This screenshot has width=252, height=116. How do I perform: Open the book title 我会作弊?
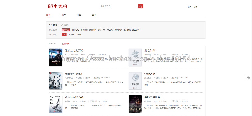click(x=150, y=50)
